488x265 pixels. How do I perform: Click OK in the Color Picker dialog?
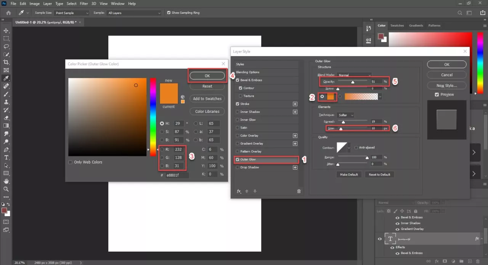(207, 76)
